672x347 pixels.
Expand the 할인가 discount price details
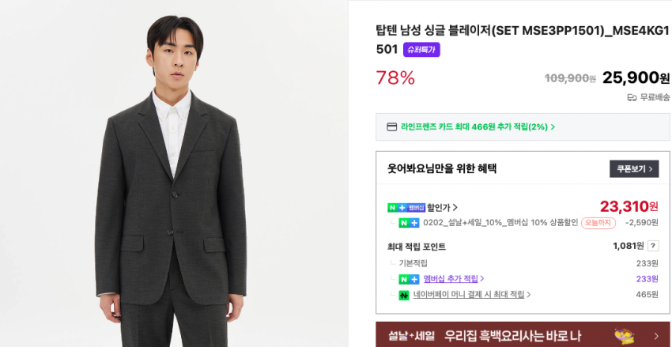pos(443,208)
